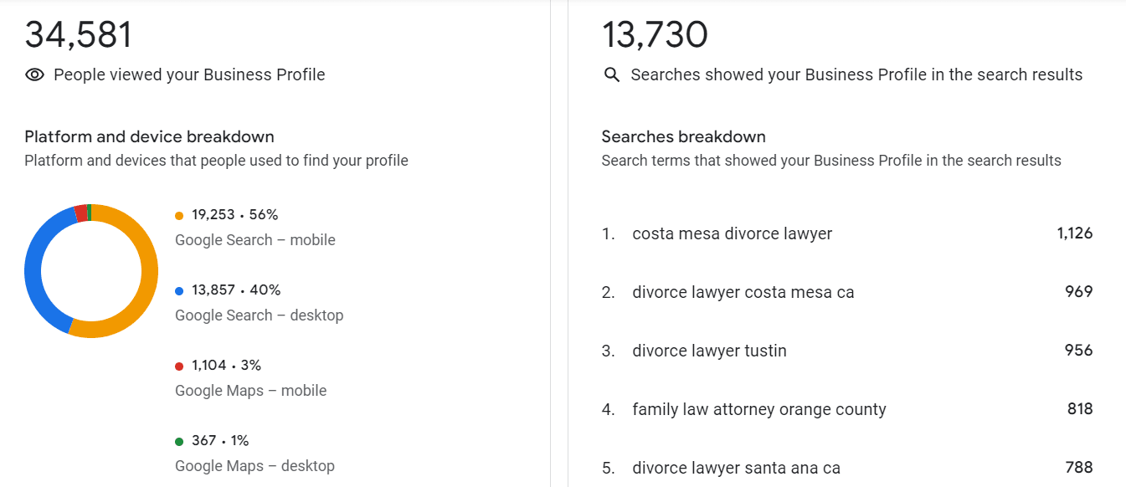Click the 'Platform and device breakdown' heading
The image size is (1126, 487).
pos(149,137)
